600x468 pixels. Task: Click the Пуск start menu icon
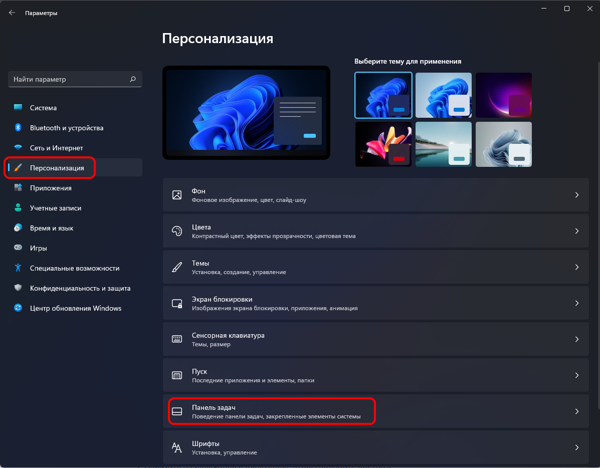pyautogui.click(x=177, y=375)
